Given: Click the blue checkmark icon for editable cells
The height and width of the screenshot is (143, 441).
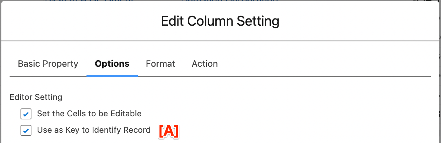Looking at the screenshot, I should 26,114.
